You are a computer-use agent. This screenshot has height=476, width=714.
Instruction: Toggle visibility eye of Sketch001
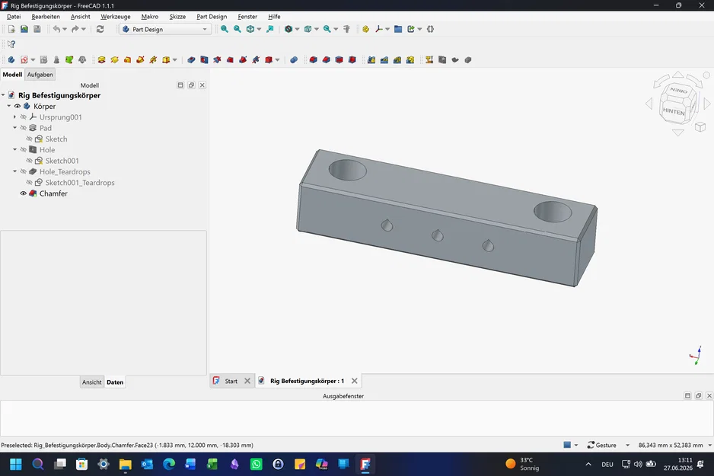point(29,161)
